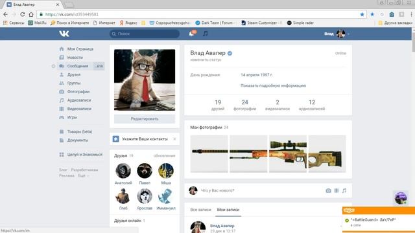Click Влад Авапер author name on post
The height and width of the screenshot is (233, 415).
pyautogui.click(x=222, y=226)
